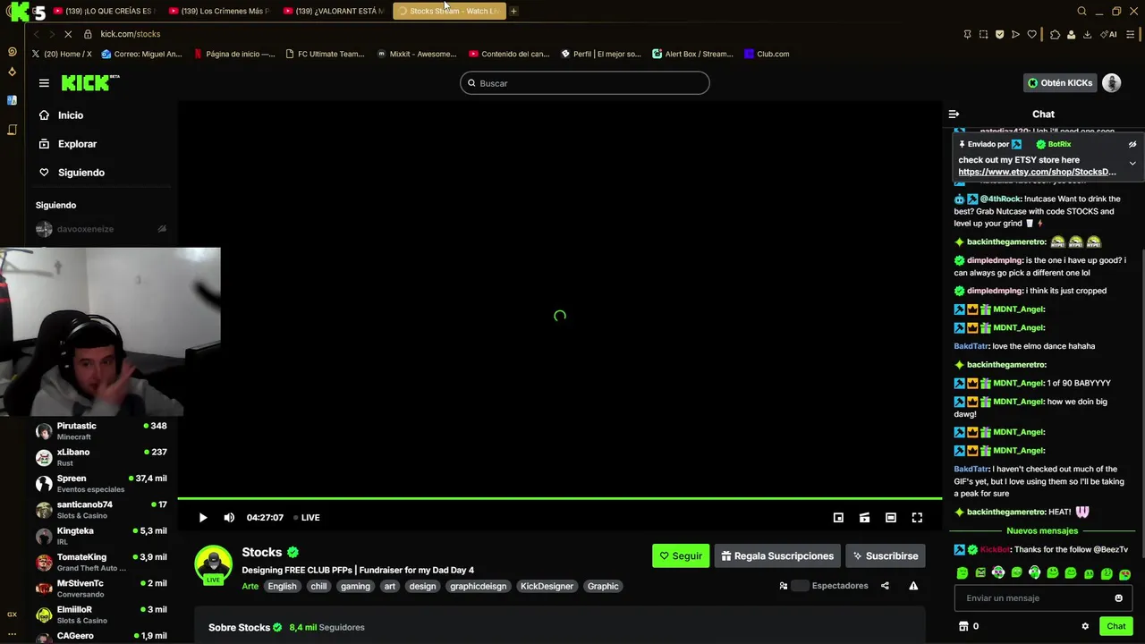Screen dimensions: 1145x644
Task: Click the kick.com/stocks address bar
Action: click(131, 34)
